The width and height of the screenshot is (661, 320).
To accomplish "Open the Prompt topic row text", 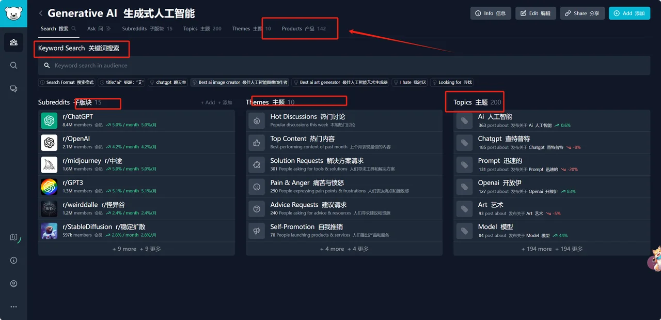I will click(x=500, y=161).
